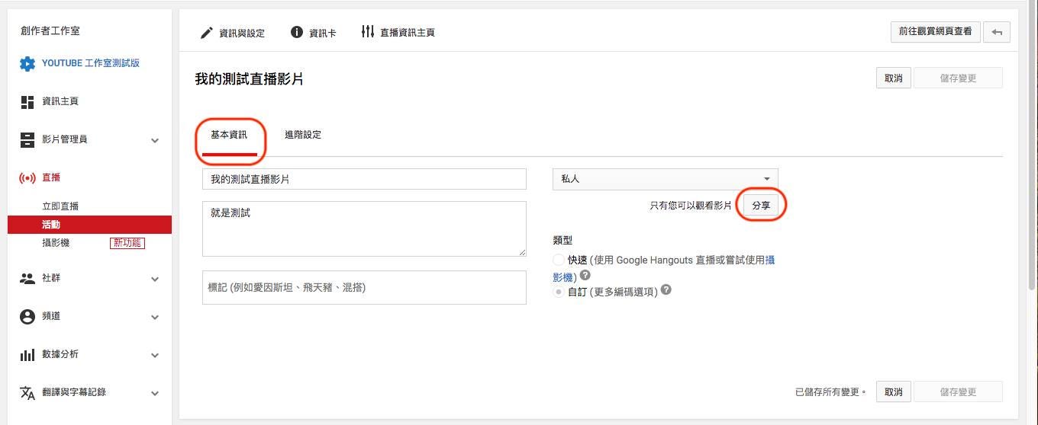Screen dimensions: 1038x425
Task: Click the live broadcast icon beside 直播
Action: [x=27, y=177]
